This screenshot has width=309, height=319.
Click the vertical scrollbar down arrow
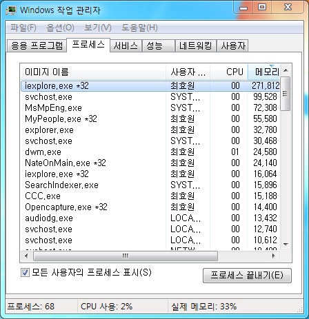[x=286, y=245]
